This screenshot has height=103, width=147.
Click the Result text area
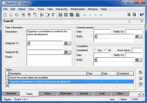49,60
